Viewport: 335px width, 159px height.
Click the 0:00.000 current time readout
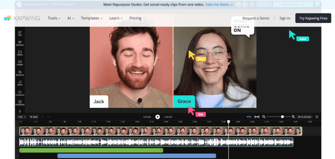click(147, 117)
